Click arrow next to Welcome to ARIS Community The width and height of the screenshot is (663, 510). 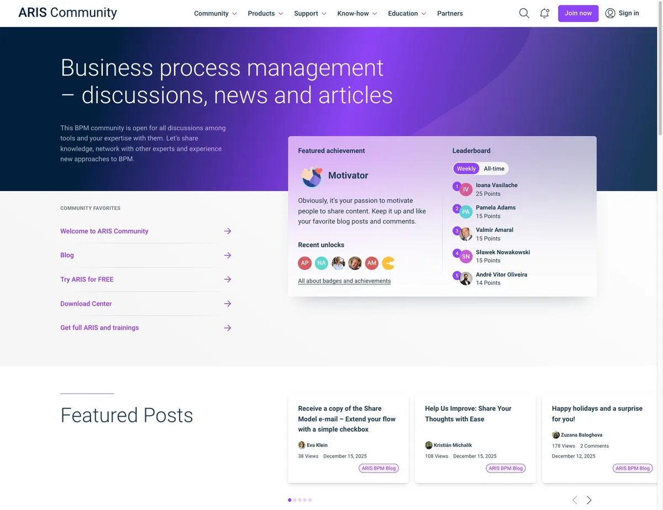tap(228, 231)
